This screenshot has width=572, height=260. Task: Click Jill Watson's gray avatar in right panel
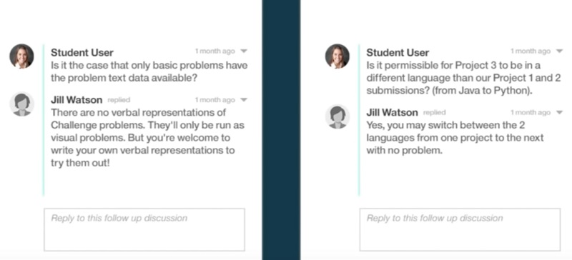[337, 117]
